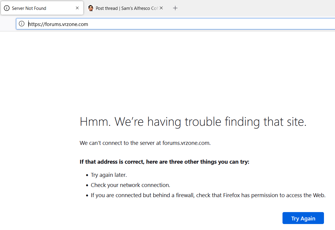Click the avatar favicon on Post thread tab

pyautogui.click(x=91, y=8)
